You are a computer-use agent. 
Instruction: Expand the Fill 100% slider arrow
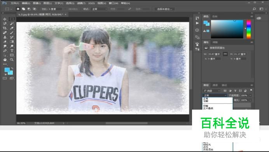point(250,100)
